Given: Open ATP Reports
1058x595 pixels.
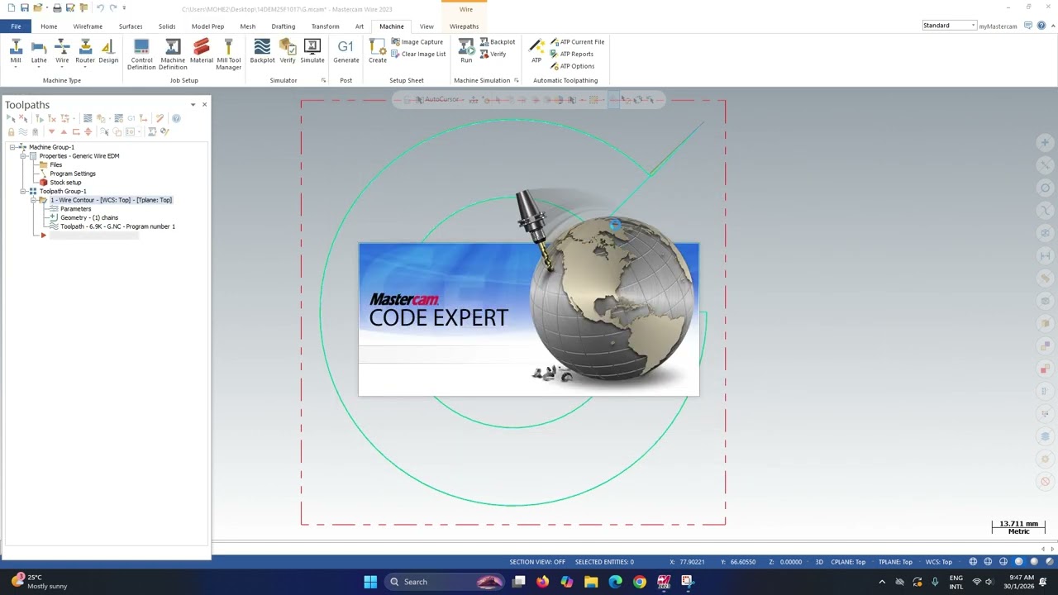Looking at the screenshot, I should [572, 55].
